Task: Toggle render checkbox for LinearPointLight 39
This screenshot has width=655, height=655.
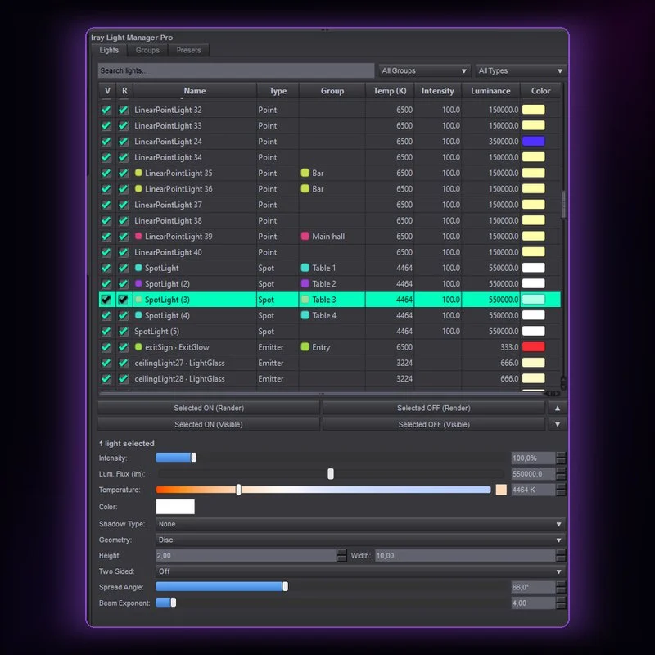Action: click(x=124, y=237)
